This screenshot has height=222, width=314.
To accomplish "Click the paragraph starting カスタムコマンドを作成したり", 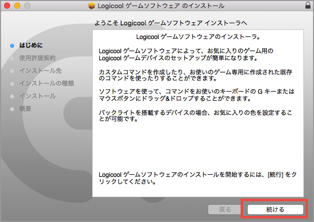I will tap(195, 75).
